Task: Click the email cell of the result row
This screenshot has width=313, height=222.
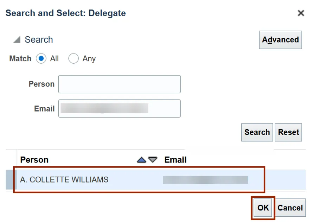Action: [x=205, y=180]
